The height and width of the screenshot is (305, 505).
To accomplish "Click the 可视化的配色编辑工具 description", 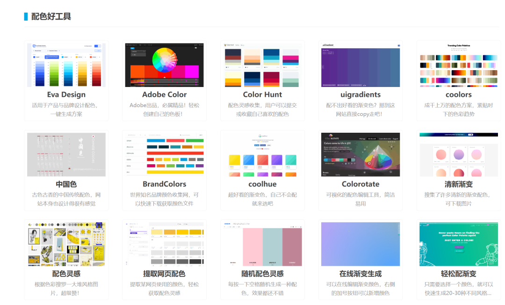I will click(361, 199).
